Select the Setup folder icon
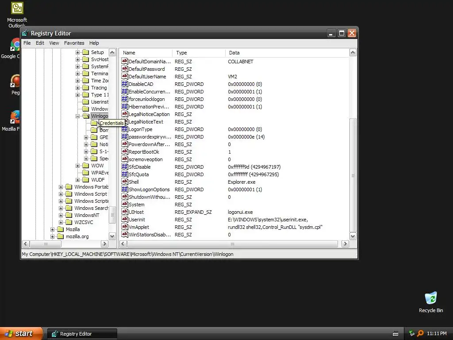This screenshot has height=340, width=453. coord(85,52)
